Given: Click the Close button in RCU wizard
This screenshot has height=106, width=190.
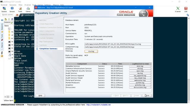Looking at the screenshot, I should 147,95.
